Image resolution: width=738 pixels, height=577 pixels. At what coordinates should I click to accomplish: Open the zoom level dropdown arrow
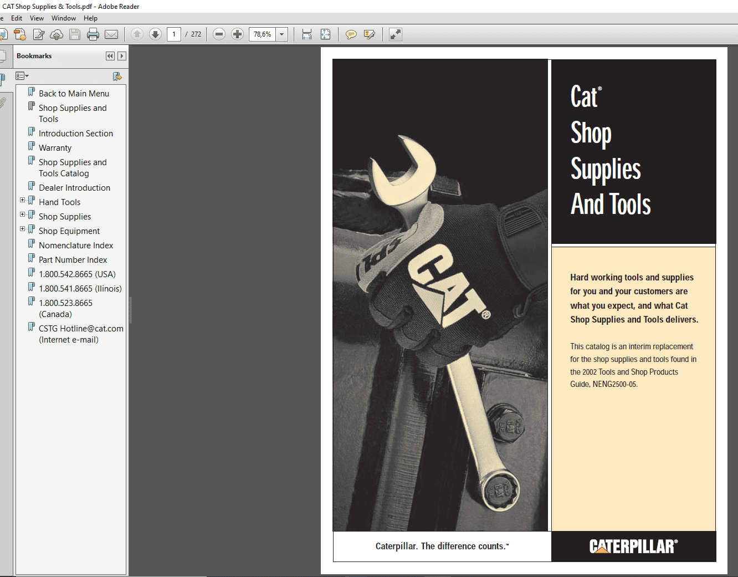click(x=282, y=34)
